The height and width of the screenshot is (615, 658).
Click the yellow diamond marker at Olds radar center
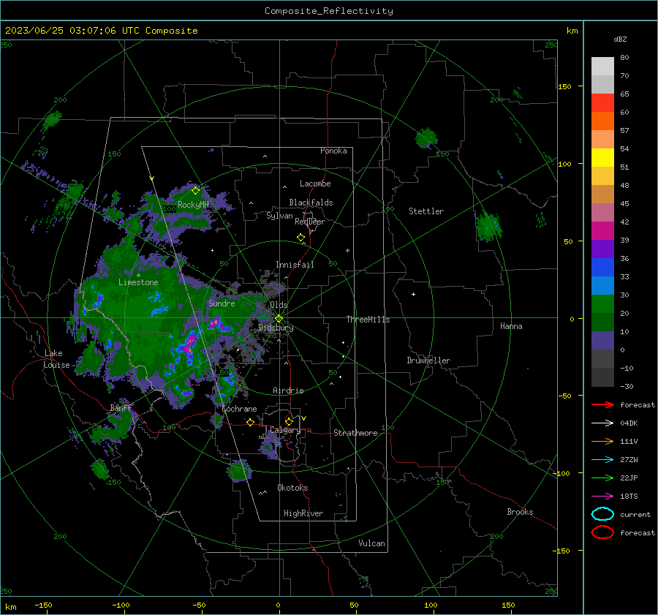pos(279,319)
